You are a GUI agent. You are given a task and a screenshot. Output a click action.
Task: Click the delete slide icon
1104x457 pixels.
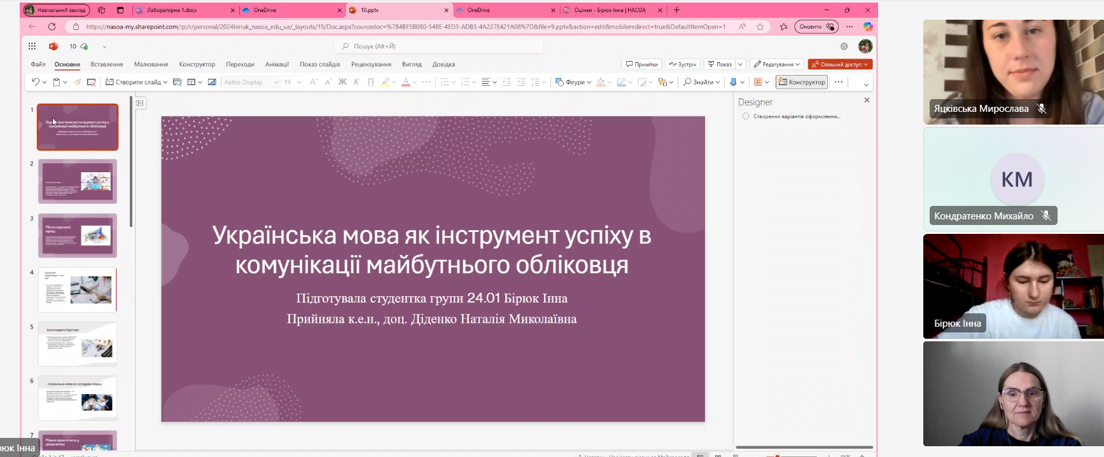click(91, 82)
